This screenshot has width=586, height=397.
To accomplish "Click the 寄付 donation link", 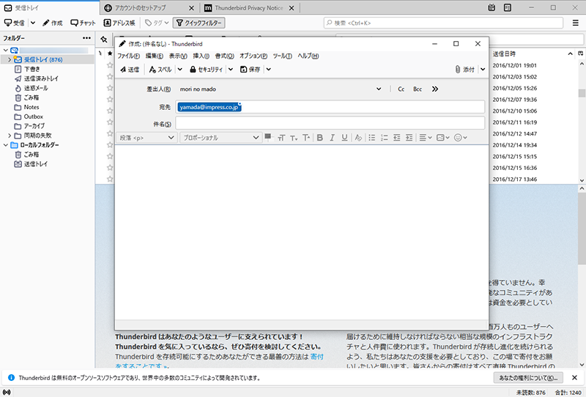I will (316, 357).
